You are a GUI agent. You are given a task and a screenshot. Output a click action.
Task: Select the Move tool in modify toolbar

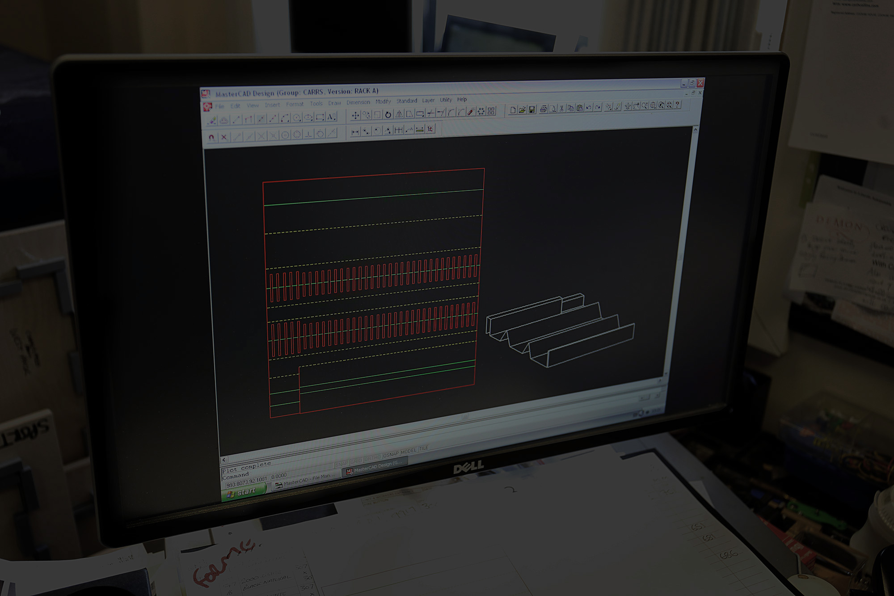(355, 115)
